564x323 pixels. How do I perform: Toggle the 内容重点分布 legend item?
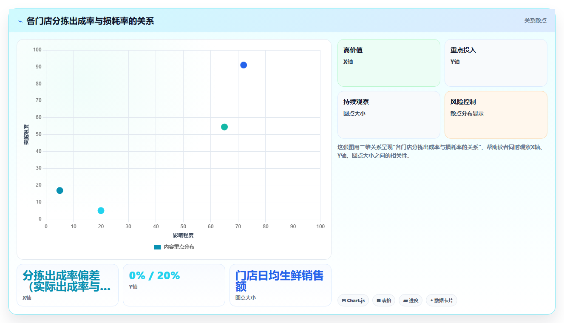(x=174, y=247)
